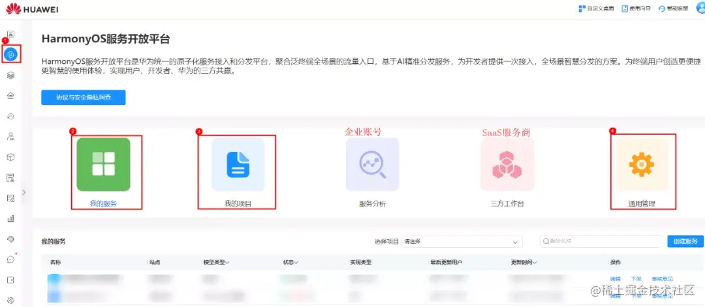This screenshot has width=705, height=307.
Task: Open 使用向导 in the top bar
Action: (x=636, y=8)
